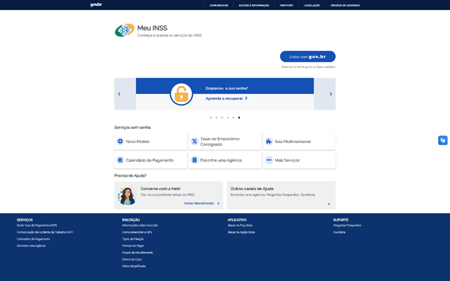This screenshot has width=450, height=281.
Task: Click the building icon for Encontre uma Agência
Action: coord(194,160)
